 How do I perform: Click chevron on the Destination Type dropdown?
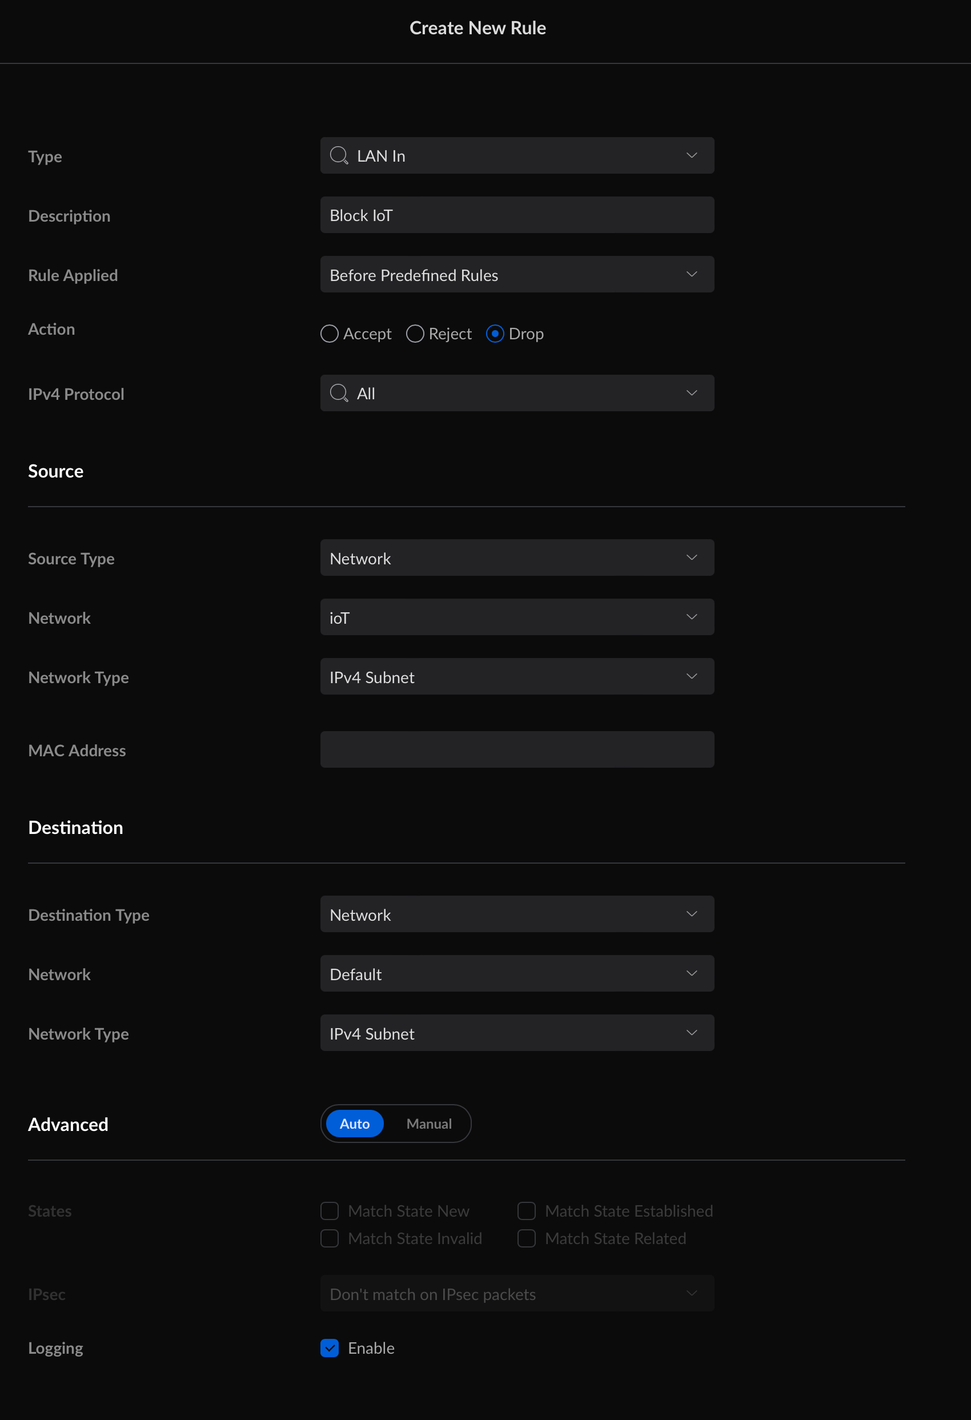click(692, 914)
